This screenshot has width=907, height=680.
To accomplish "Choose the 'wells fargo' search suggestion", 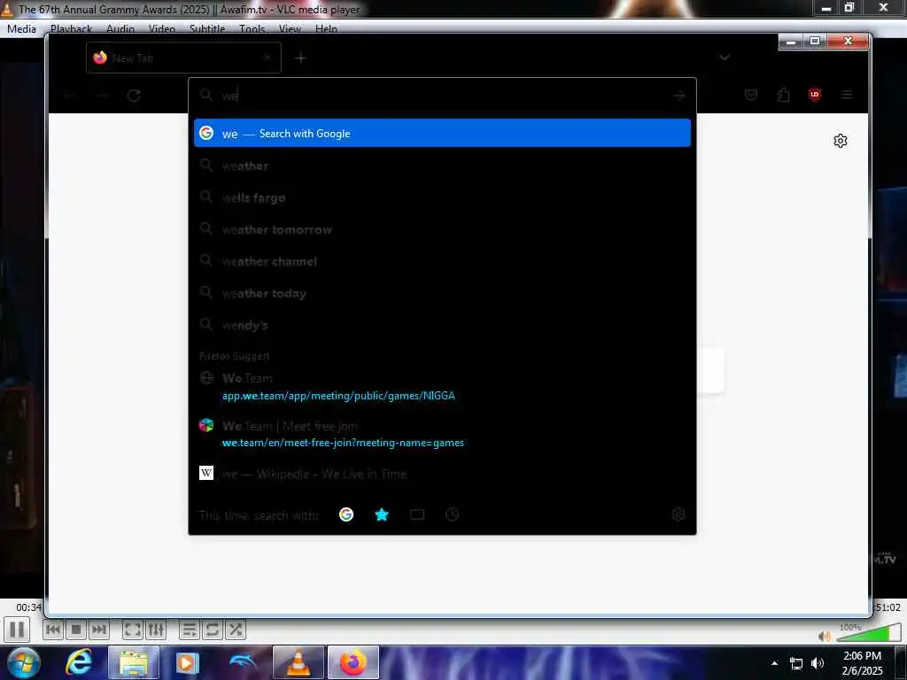I will (443, 197).
